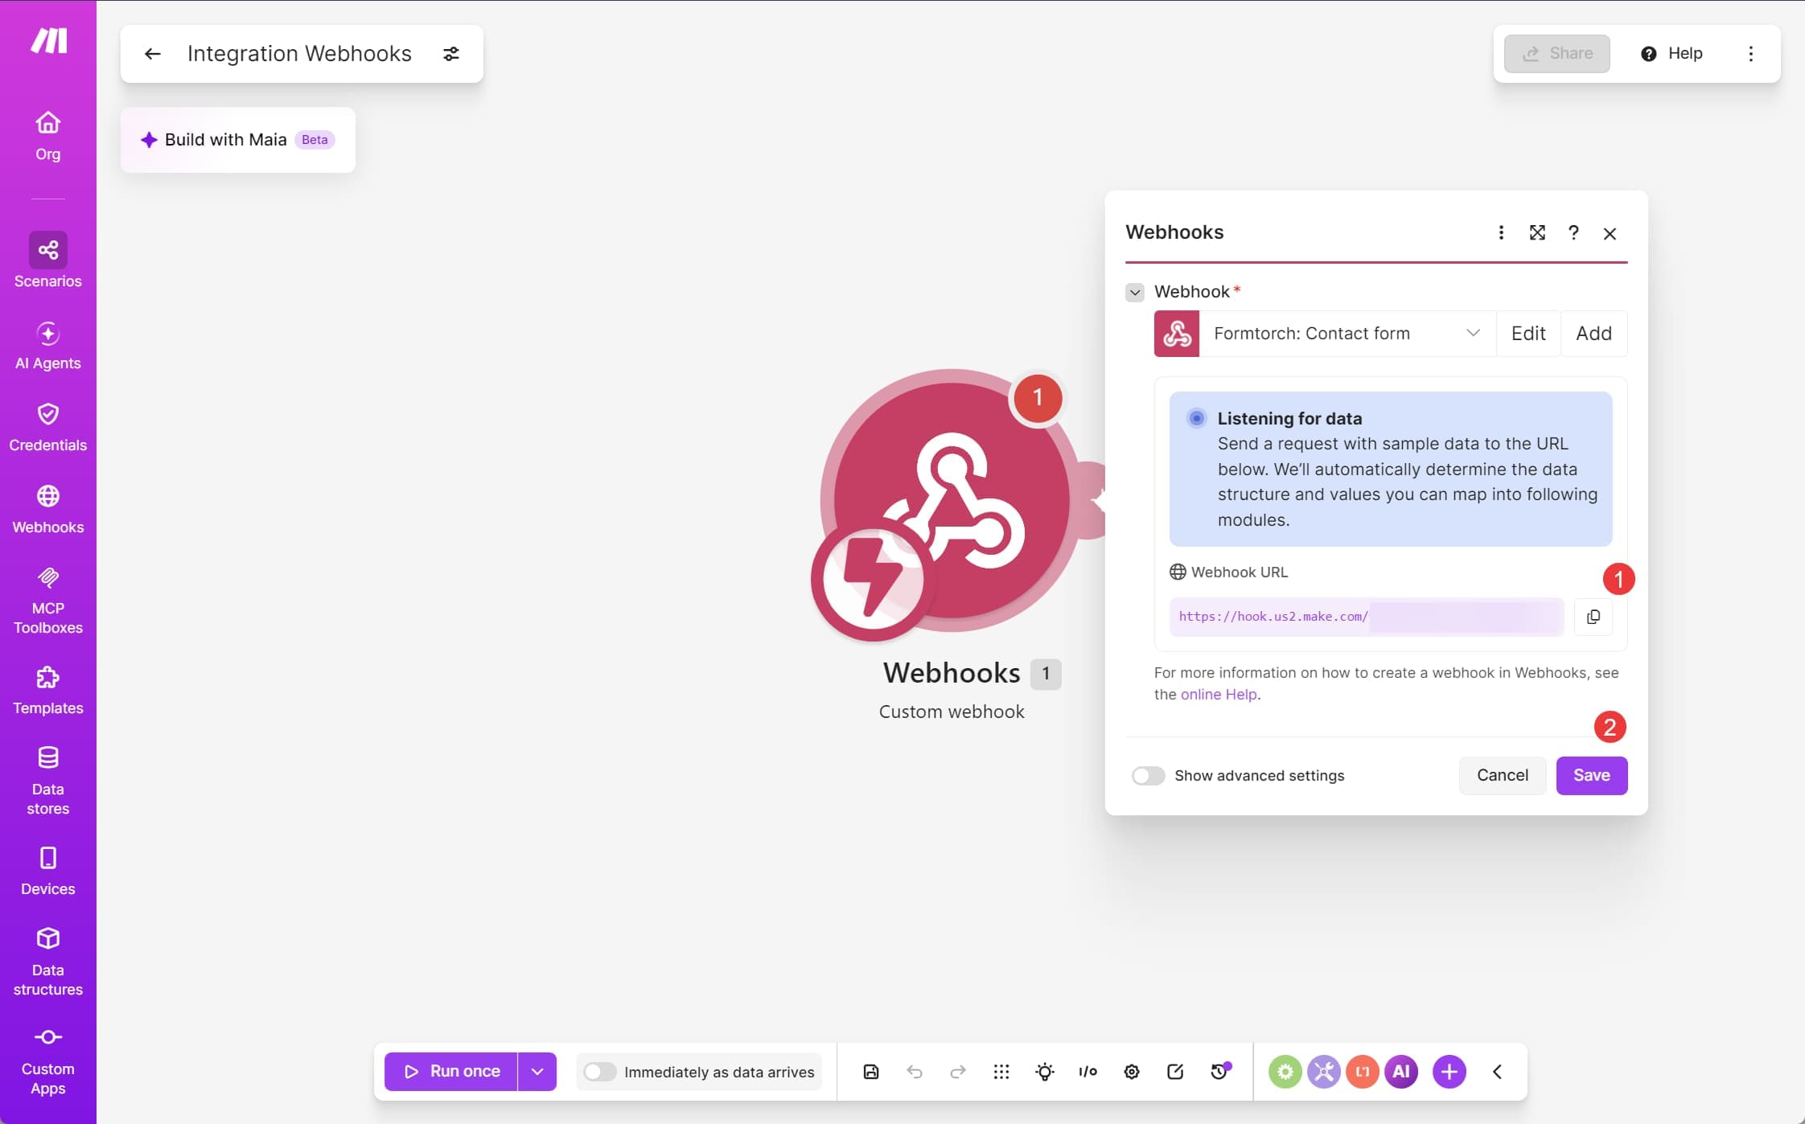Add favorite app with plus icon
This screenshot has width=1805, height=1124.
coord(1449,1072)
